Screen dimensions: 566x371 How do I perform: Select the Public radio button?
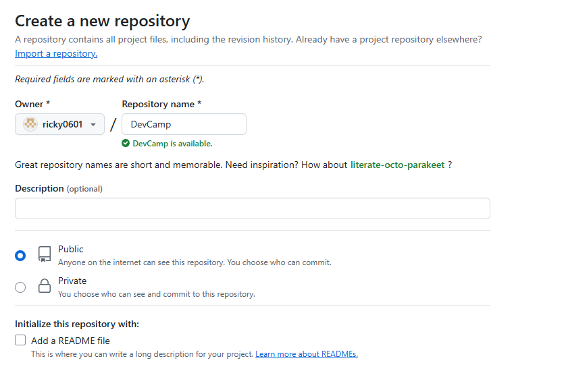[x=20, y=255]
